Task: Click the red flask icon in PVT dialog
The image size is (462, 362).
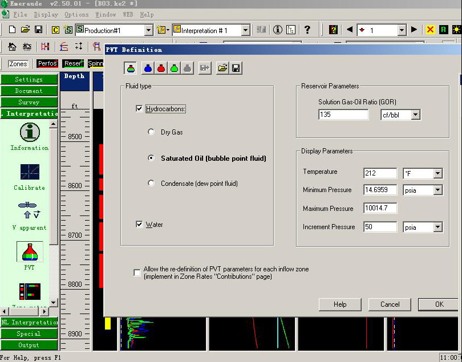Action: pyautogui.click(x=161, y=68)
